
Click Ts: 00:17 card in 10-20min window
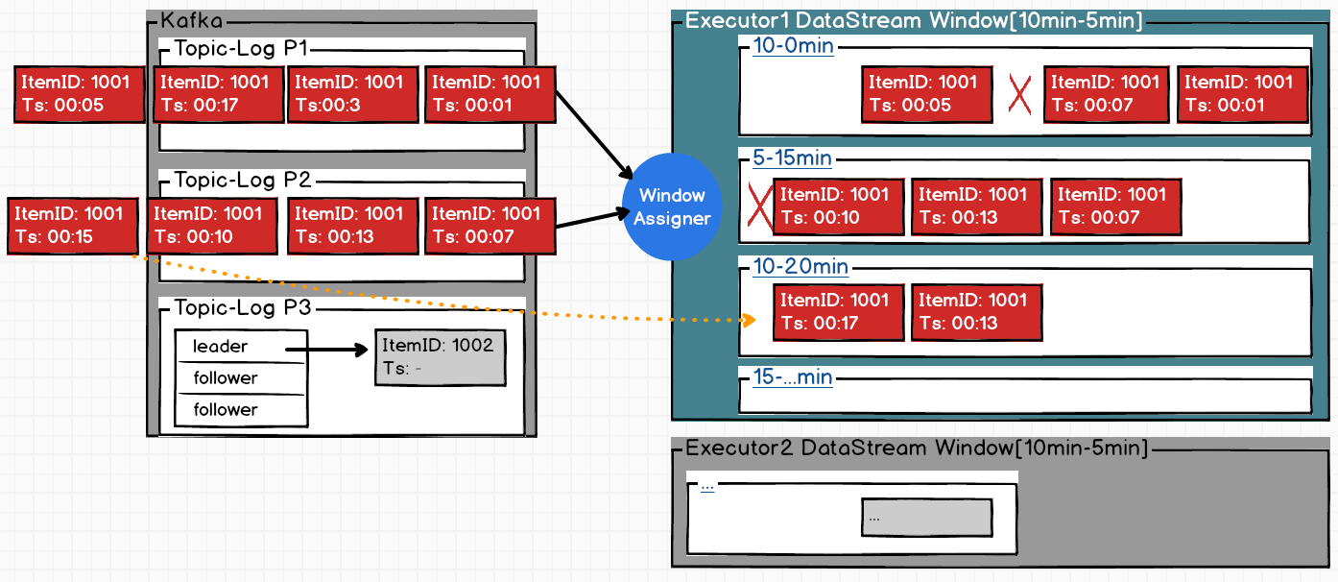click(839, 312)
